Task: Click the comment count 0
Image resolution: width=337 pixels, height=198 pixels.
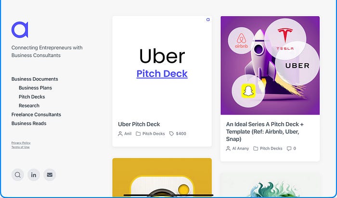Action: point(295,149)
